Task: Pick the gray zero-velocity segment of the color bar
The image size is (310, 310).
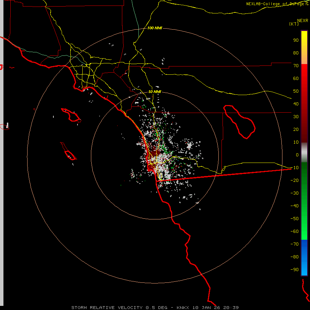Action: (304, 153)
